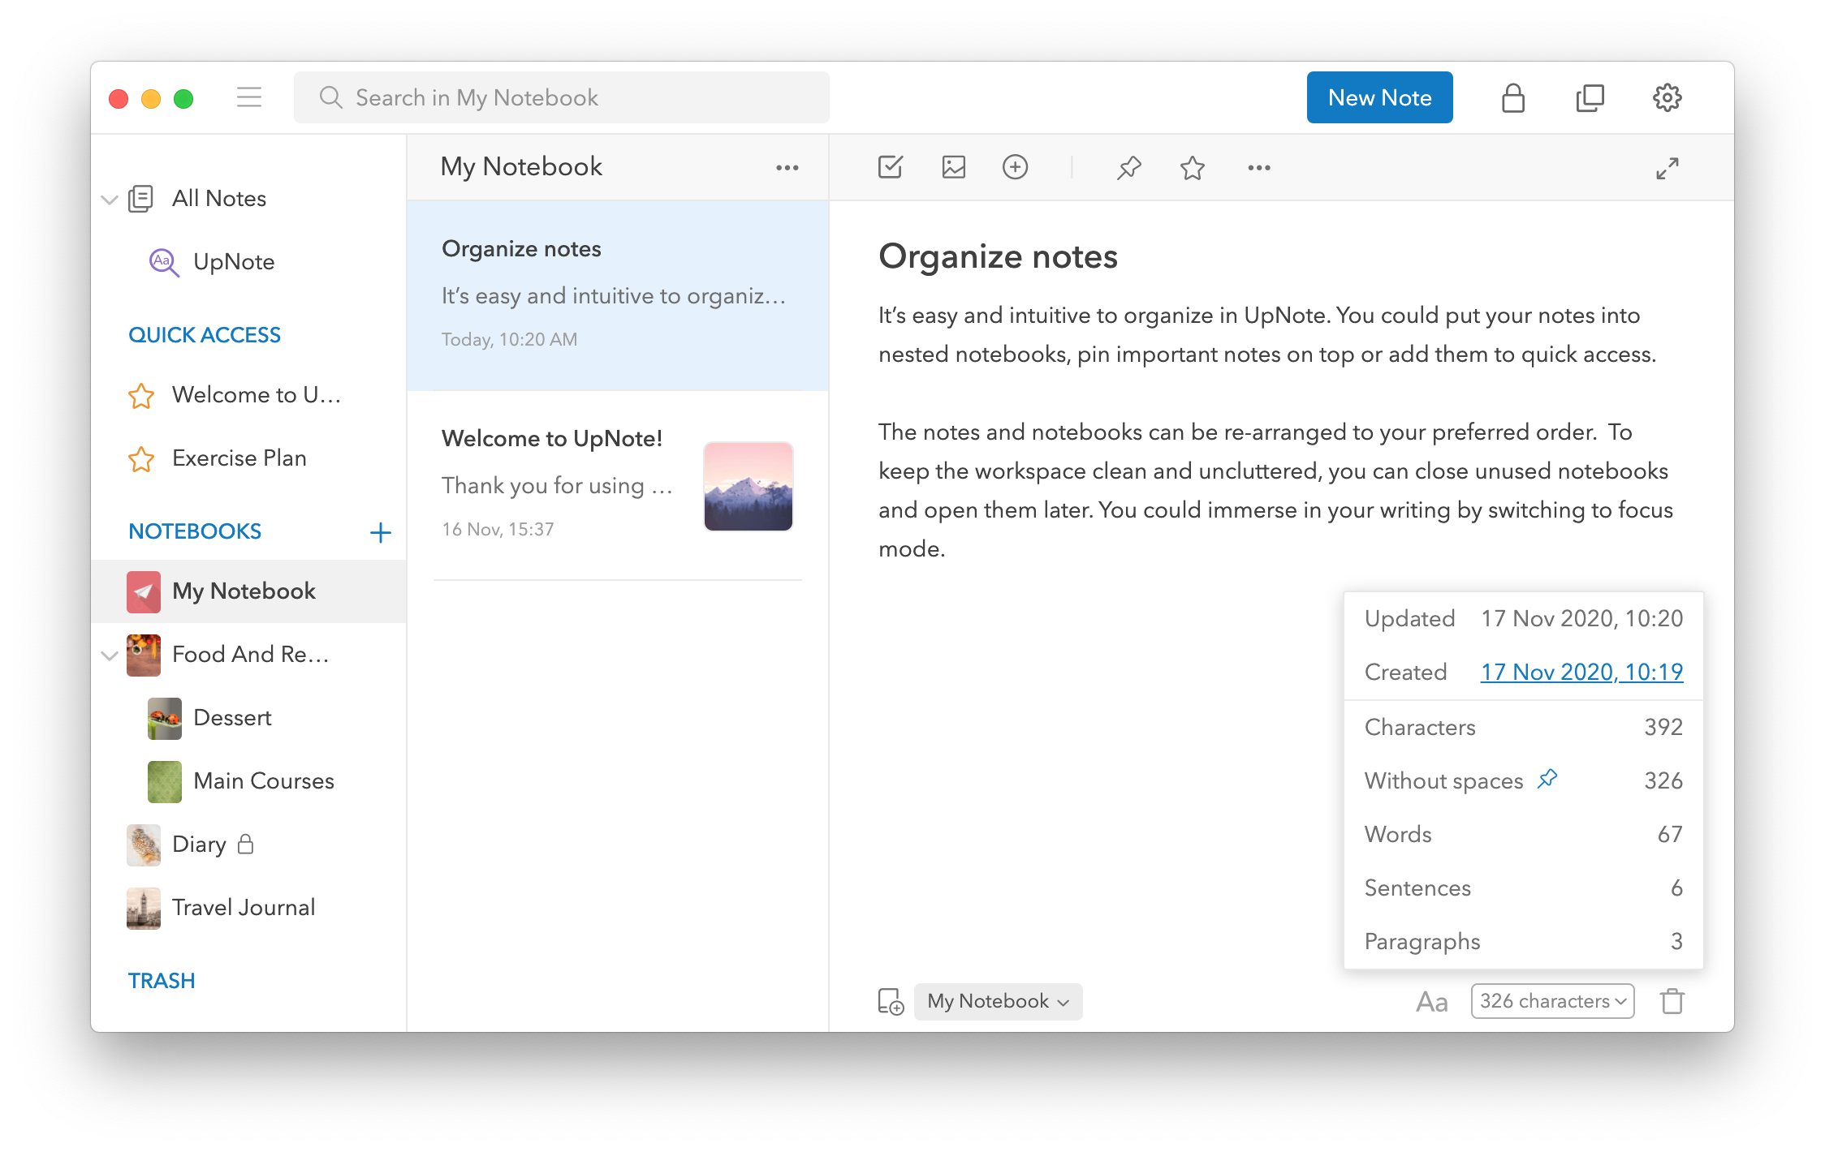Click the insert image toolbar icon
1825x1152 pixels.
[953, 167]
